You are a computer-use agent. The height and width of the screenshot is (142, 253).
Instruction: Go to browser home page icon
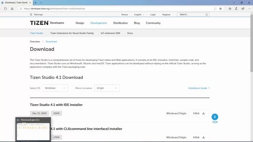(12, 9)
